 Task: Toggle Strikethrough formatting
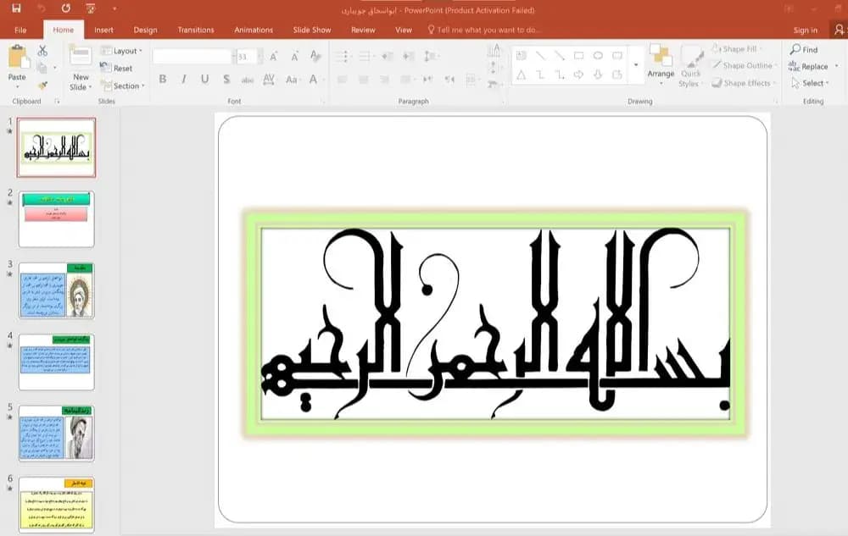coord(247,80)
